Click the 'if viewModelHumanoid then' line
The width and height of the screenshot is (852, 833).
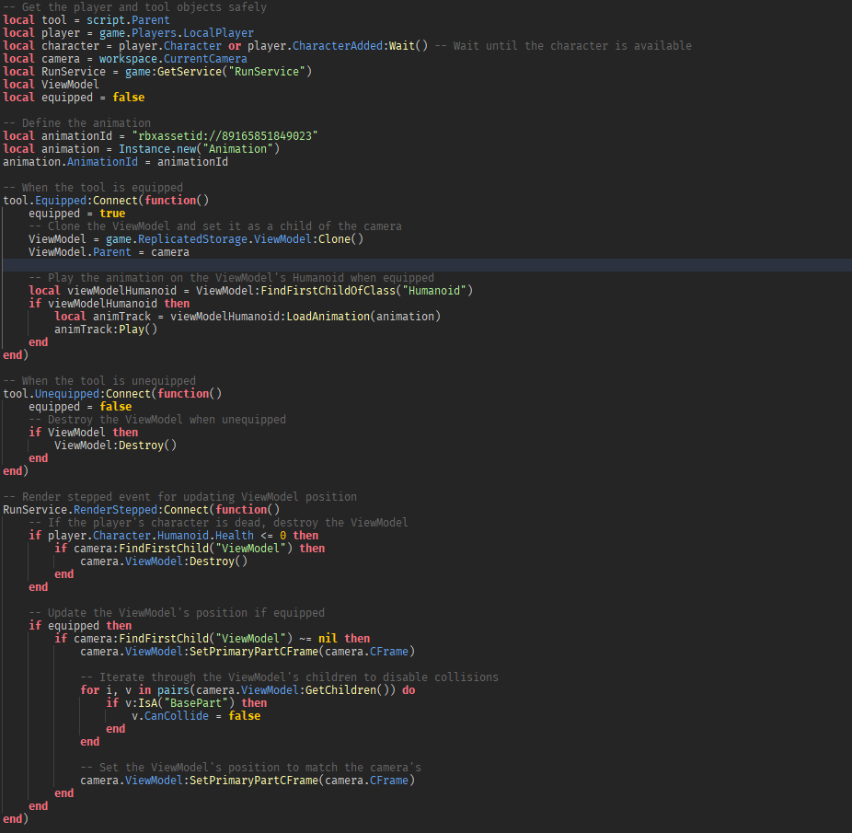coord(109,304)
